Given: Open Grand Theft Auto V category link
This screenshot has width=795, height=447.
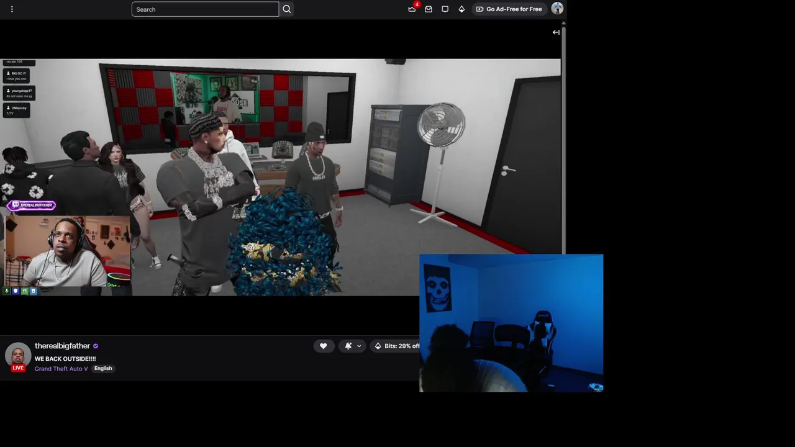Looking at the screenshot, I should 61,369.
